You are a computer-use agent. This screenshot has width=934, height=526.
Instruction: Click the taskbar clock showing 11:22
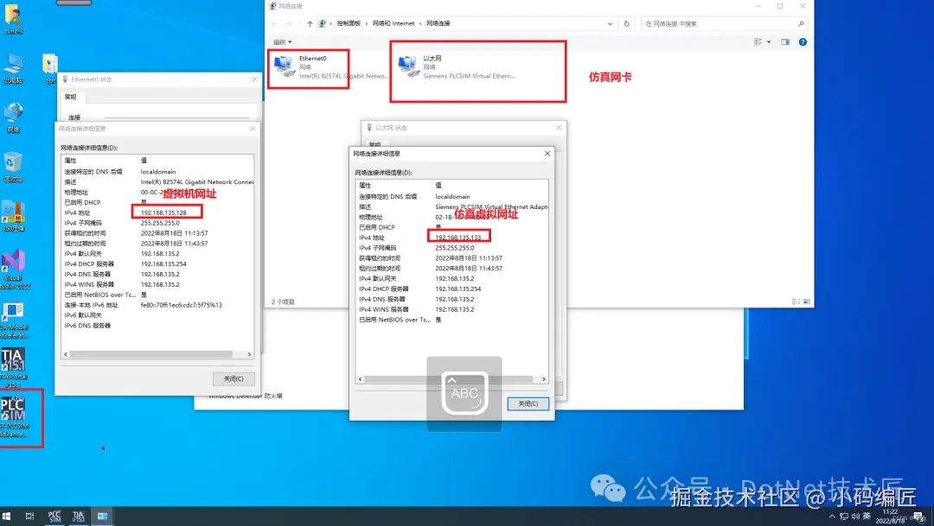coord(890,516)
